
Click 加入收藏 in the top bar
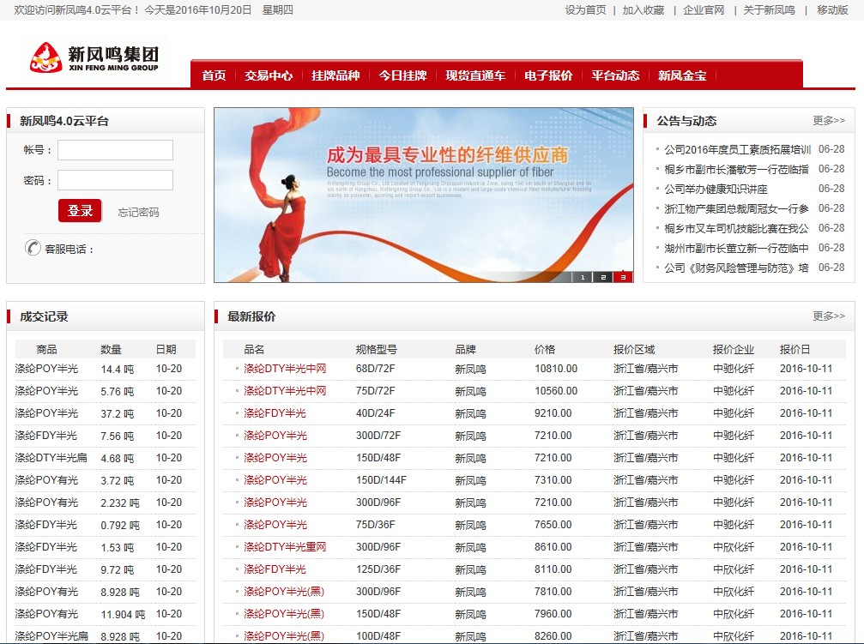click(x=643, y=10)
